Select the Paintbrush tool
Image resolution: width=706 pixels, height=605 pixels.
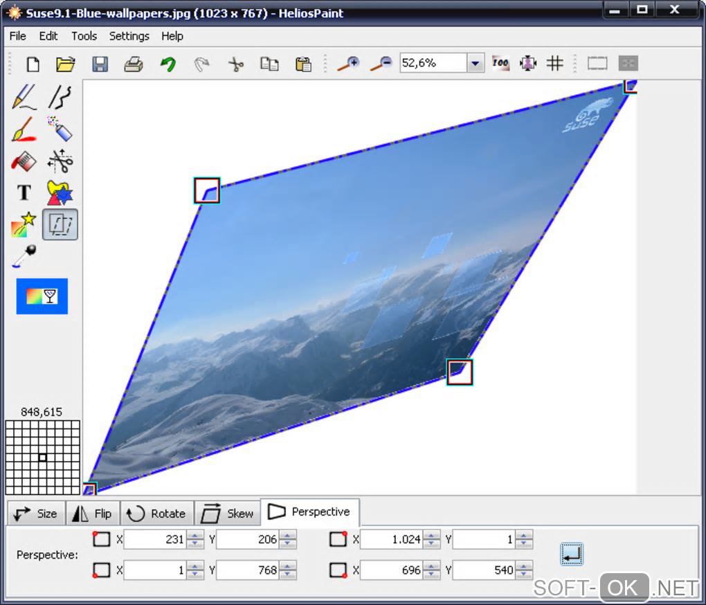(x=24, y=129)
